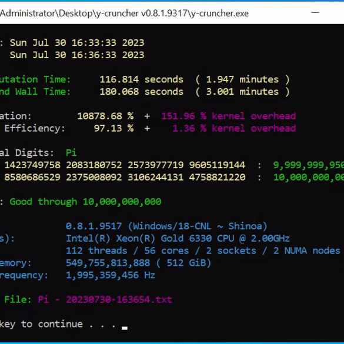Click digit group 8580686529
This screenshot has width=344, height=344.
tap(32, 177)
